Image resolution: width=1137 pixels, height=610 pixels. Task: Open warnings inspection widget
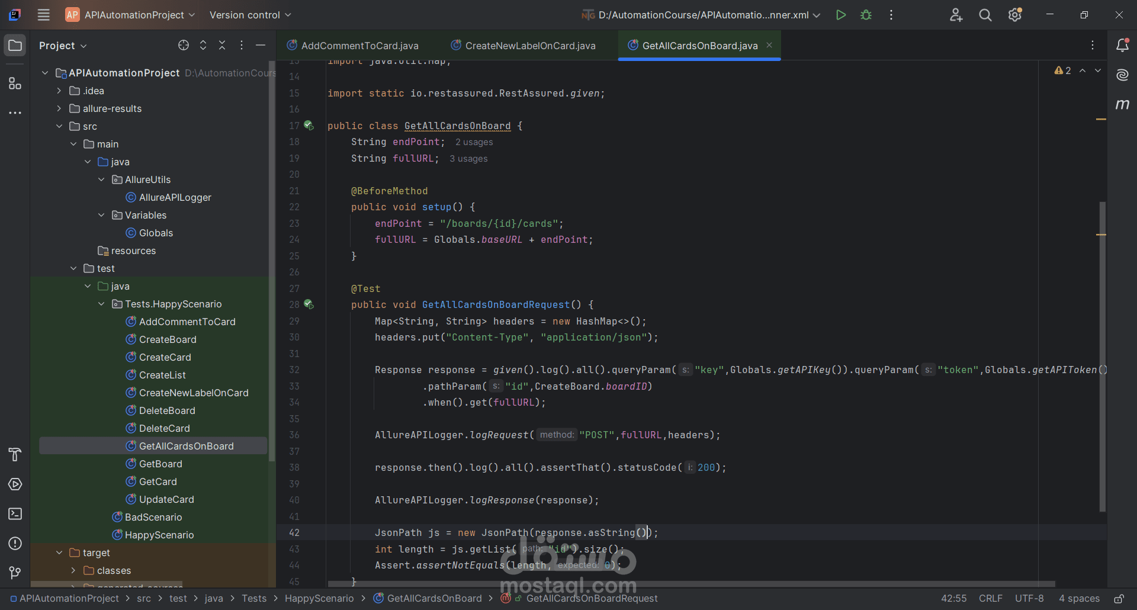coord(1063,70)
